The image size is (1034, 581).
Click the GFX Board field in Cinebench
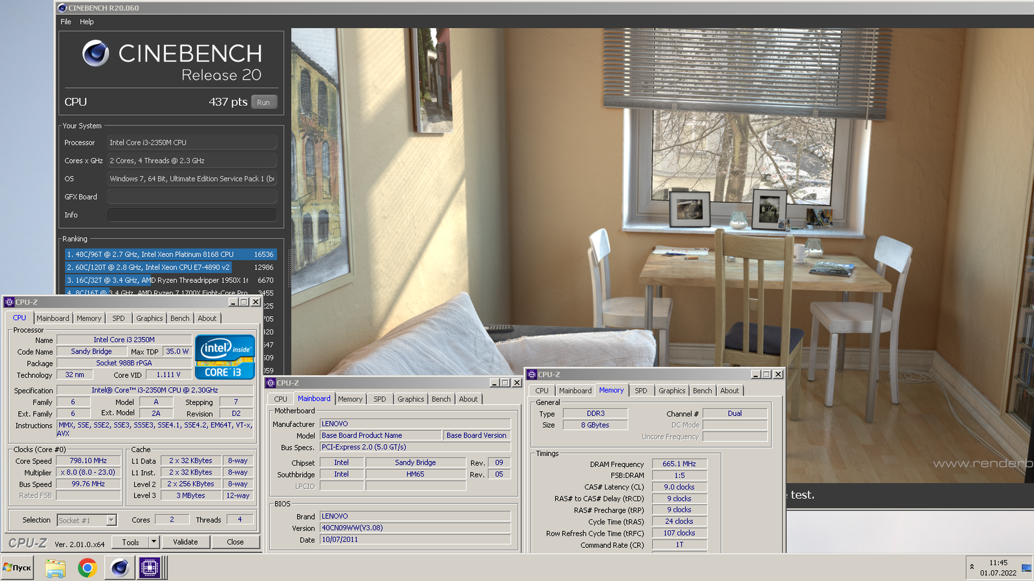192,197
